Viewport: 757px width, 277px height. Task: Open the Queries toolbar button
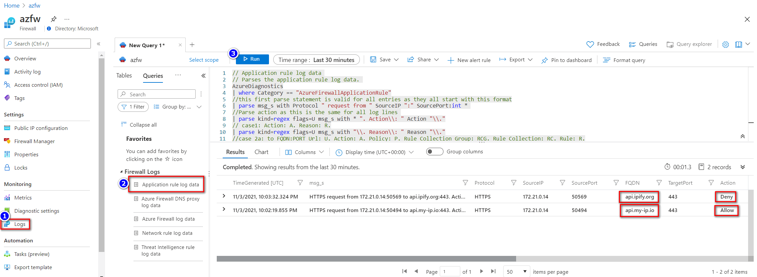643,44
